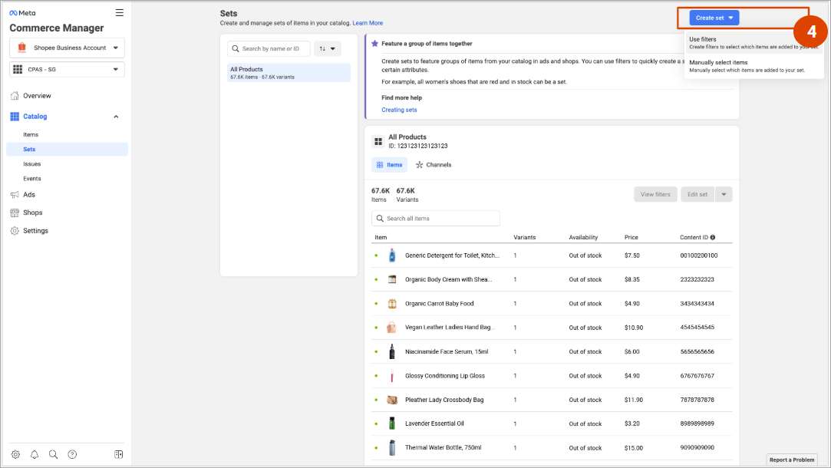Follow the Learn More link
The width and height of the screenshot is (831, 468).
(368, 23)
